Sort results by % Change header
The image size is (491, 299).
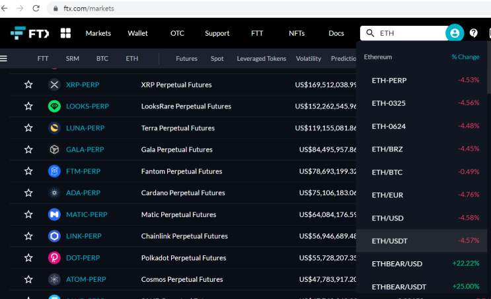click(x=465, y=57)
